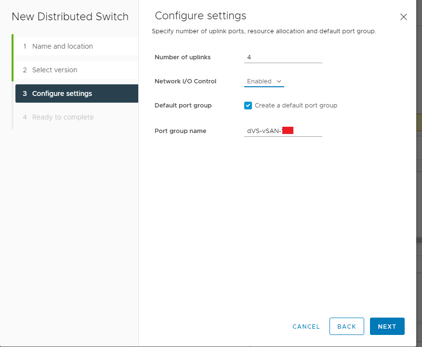Click the Specify number of uplink ports description
This screenshot has width=422, height=347.
(x=264, y=31)
